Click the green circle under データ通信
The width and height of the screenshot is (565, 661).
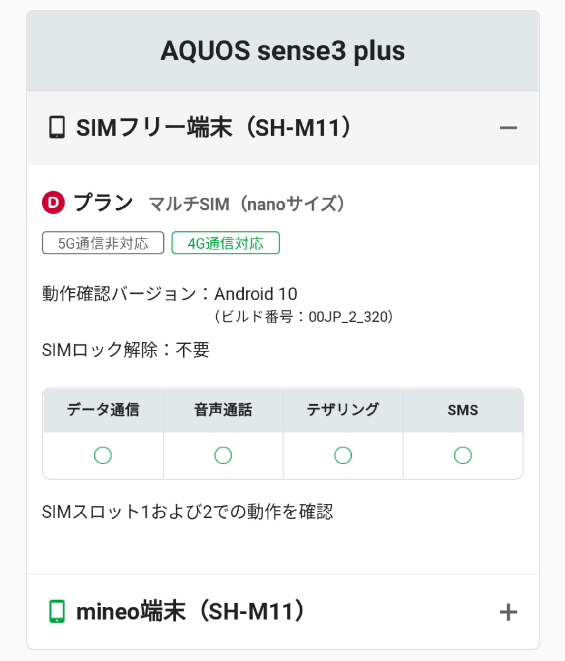(103, 455)
